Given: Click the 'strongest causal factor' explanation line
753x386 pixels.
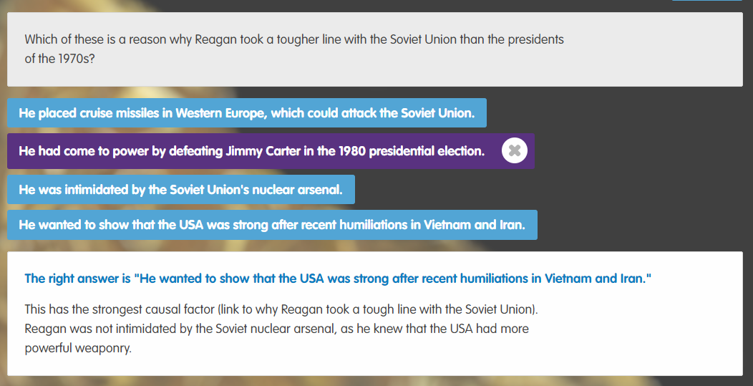Looking at the screenshot, I should 281,309.
